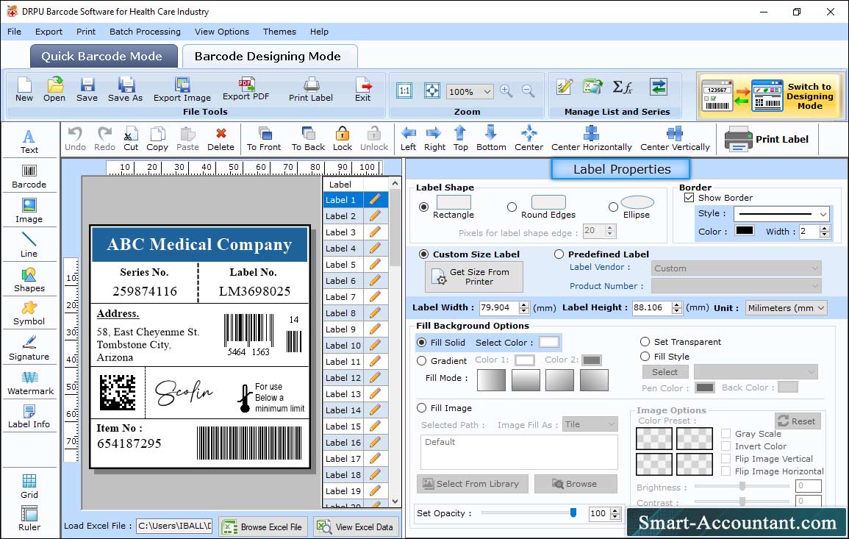Image resolution: width=849 pixels, height=539 pixels.
Task: Open the Export menu
Action: point(49,32)
